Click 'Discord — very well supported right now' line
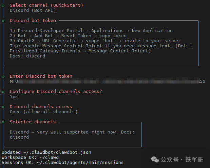The image size is (210, 168). [x=72, y=132]
